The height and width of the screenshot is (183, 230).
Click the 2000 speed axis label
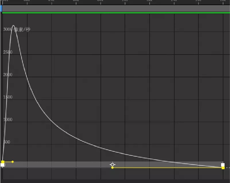8,74
